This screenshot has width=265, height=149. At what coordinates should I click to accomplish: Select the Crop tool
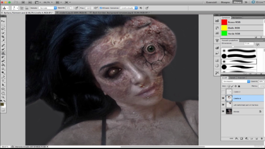(3, 37)
